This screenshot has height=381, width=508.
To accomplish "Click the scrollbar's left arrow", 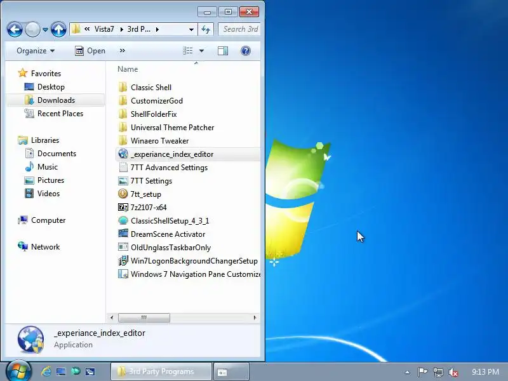I will tap(112, 318).
